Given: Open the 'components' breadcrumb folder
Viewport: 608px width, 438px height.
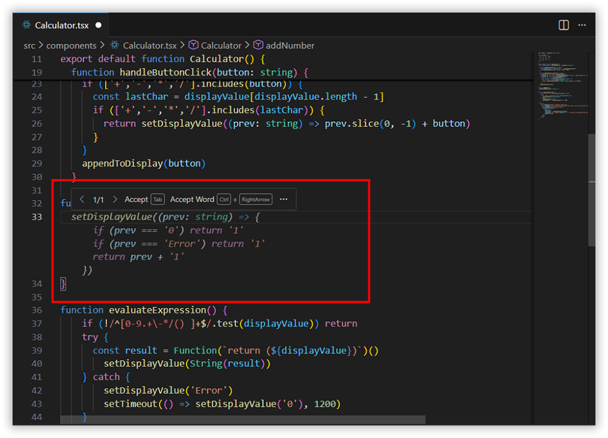Looking at the screenshot, I should [x=72, y=46].
